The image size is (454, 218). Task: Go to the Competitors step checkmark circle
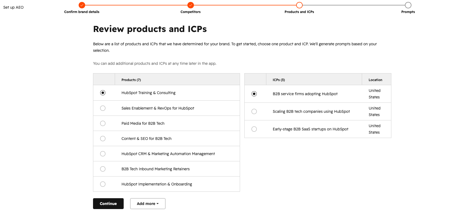[191, 5]
